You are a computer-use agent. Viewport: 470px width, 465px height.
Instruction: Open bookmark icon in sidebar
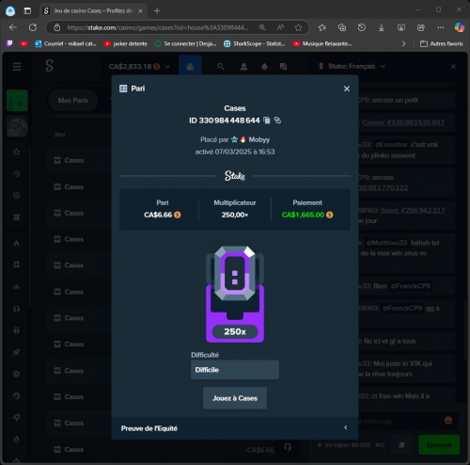17,265
